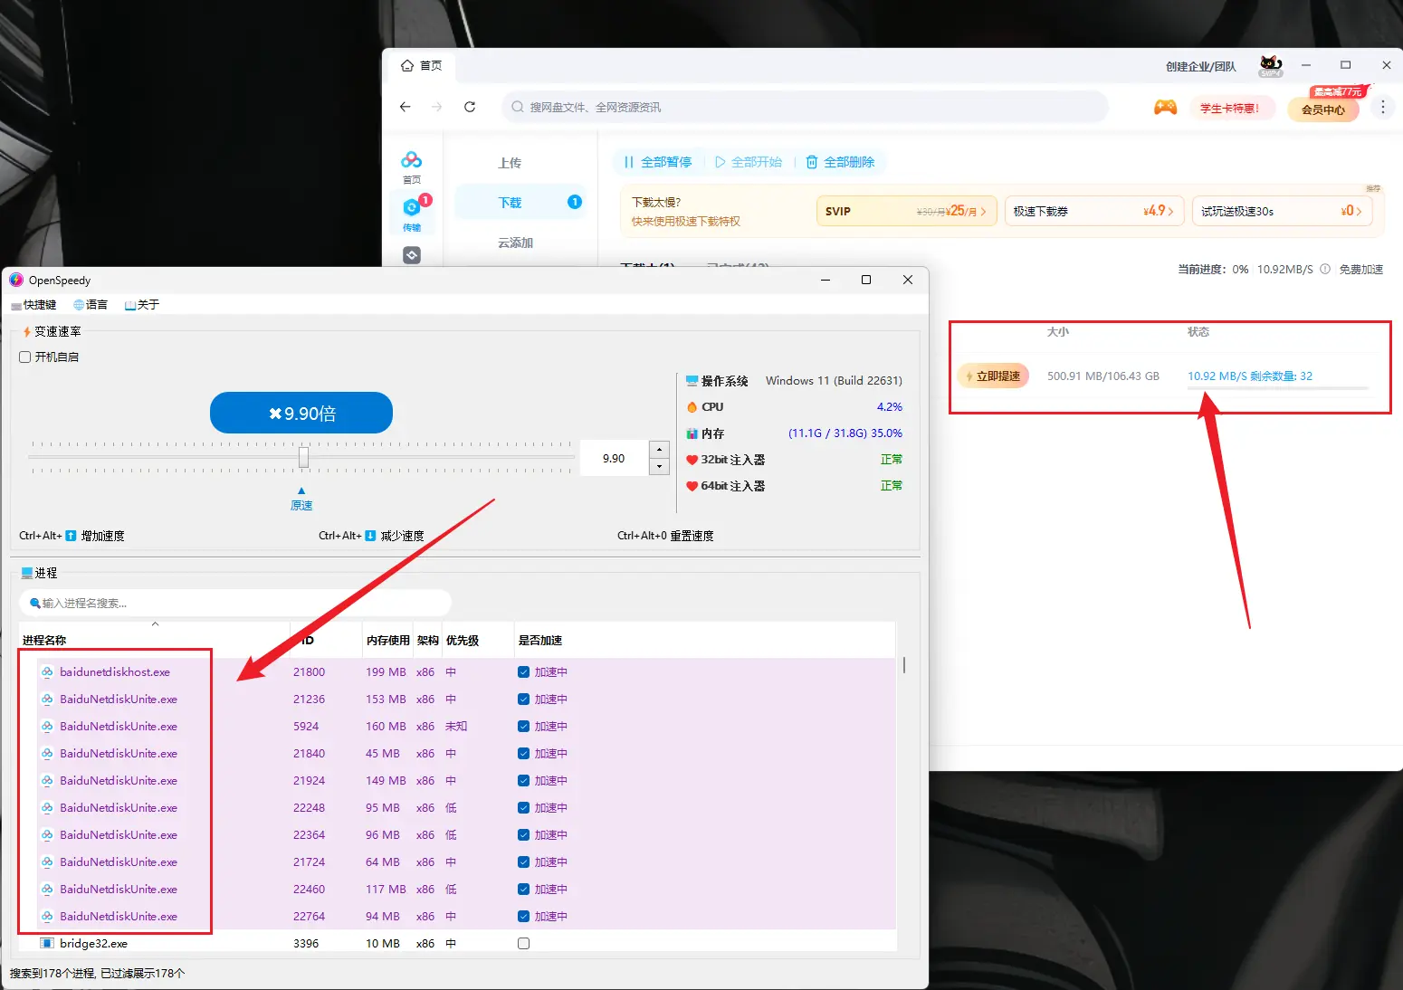Click the 原速 original speed marker
This screenshot has height=990, width=1403.
(301, 500)
